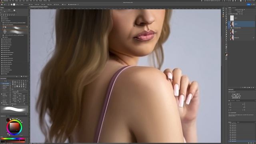Click the white brush stroke preview
This screenshot has height=144, width=256.
14,109
